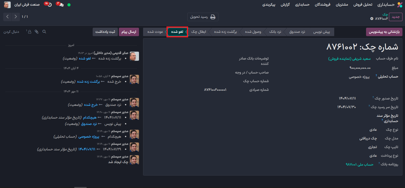The image size is (405, 188).
Task: Open the مشتریان menu
Action: [342, 5]
